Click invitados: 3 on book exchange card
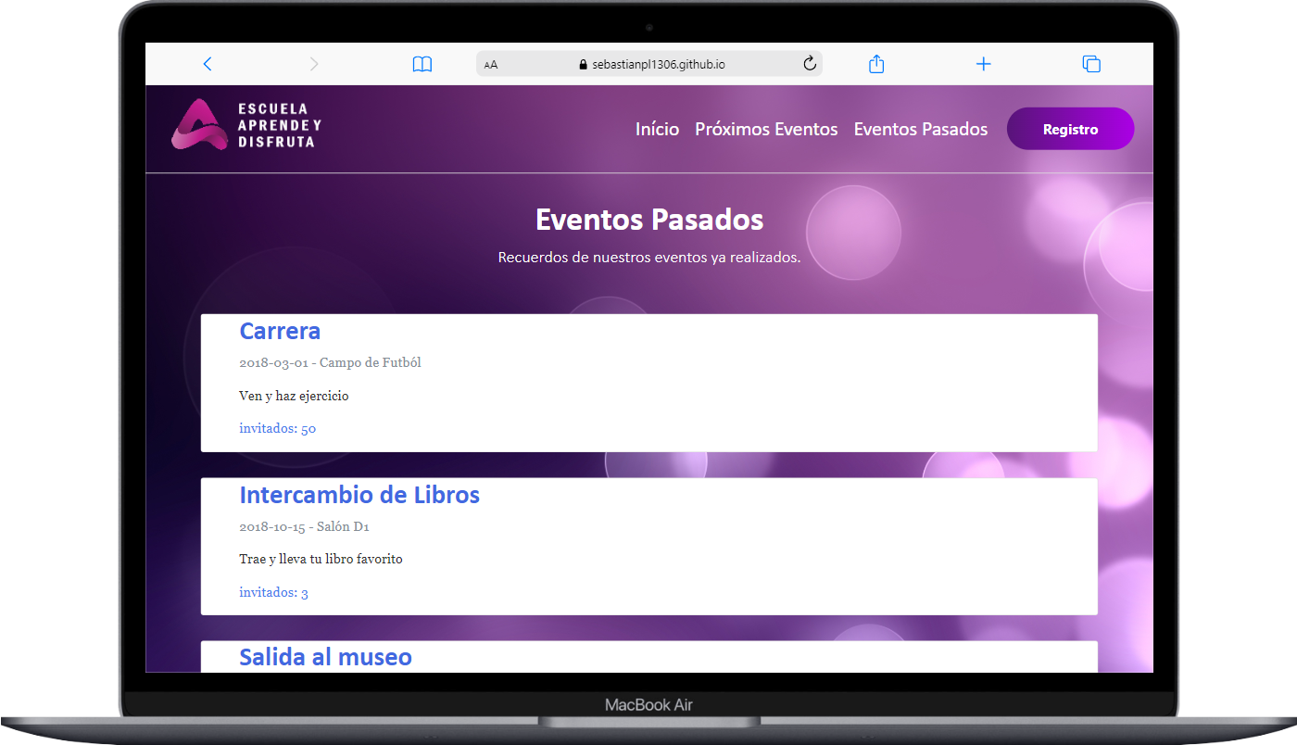1297x745 pixels. [x=273, y=592]
